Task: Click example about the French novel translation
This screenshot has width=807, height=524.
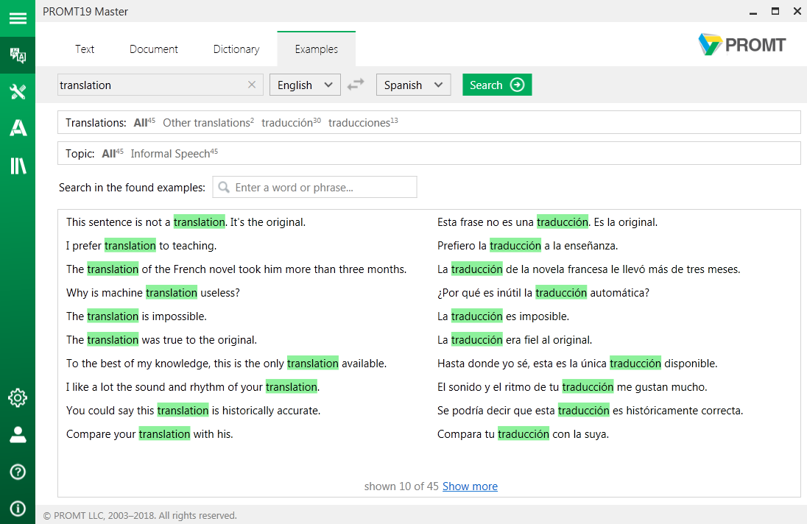Action: point(236,269)
